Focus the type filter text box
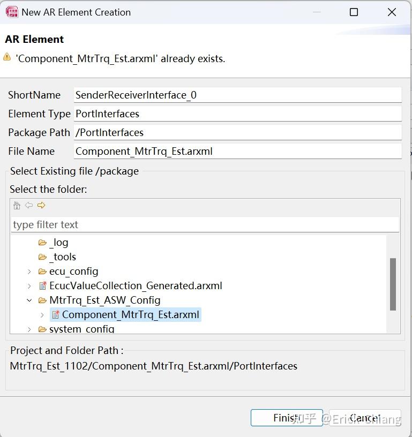This screenshot has height=437, width=412. click(x=205, y=225)
